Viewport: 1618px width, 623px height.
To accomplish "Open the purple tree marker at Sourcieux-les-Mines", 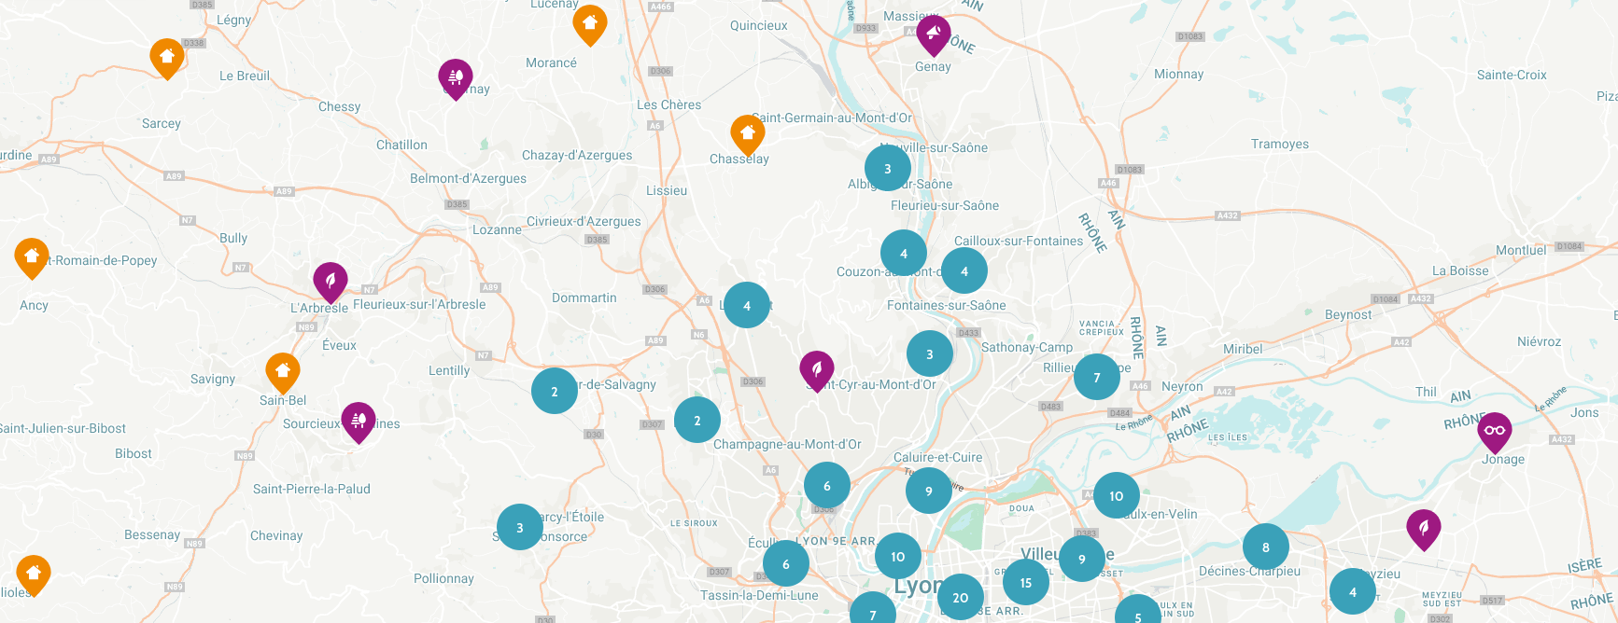I will (x=359, y=422).
